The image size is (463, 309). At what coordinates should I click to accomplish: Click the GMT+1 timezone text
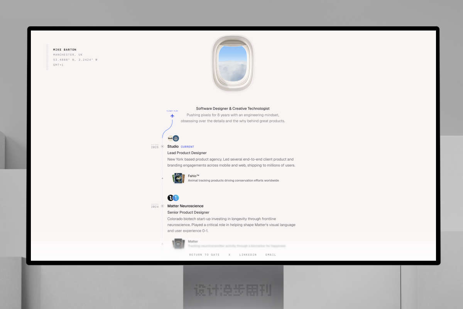[x=58, y=65]
